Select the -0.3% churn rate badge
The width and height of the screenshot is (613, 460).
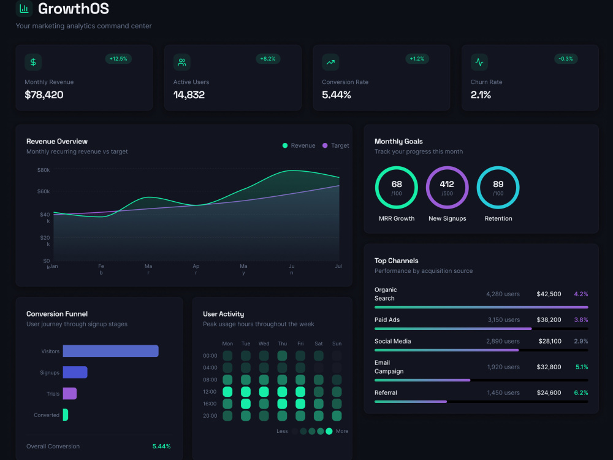(566, 59)
